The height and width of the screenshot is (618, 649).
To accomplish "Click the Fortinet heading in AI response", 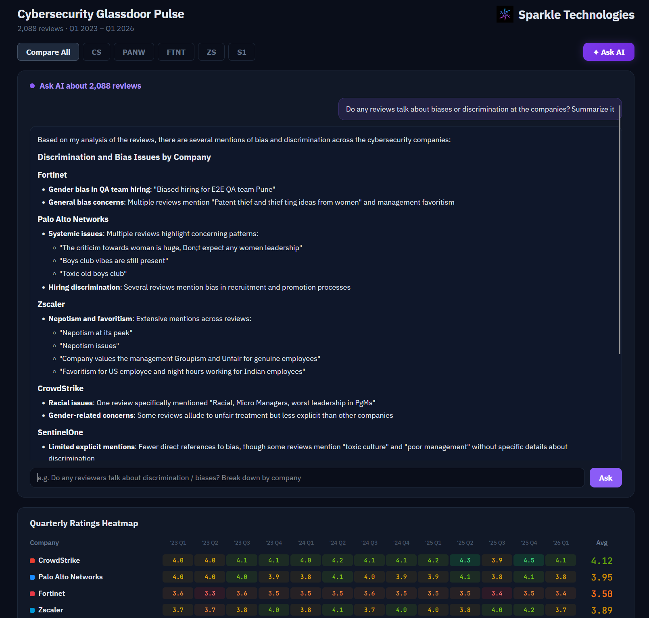I will coord(52,175).
